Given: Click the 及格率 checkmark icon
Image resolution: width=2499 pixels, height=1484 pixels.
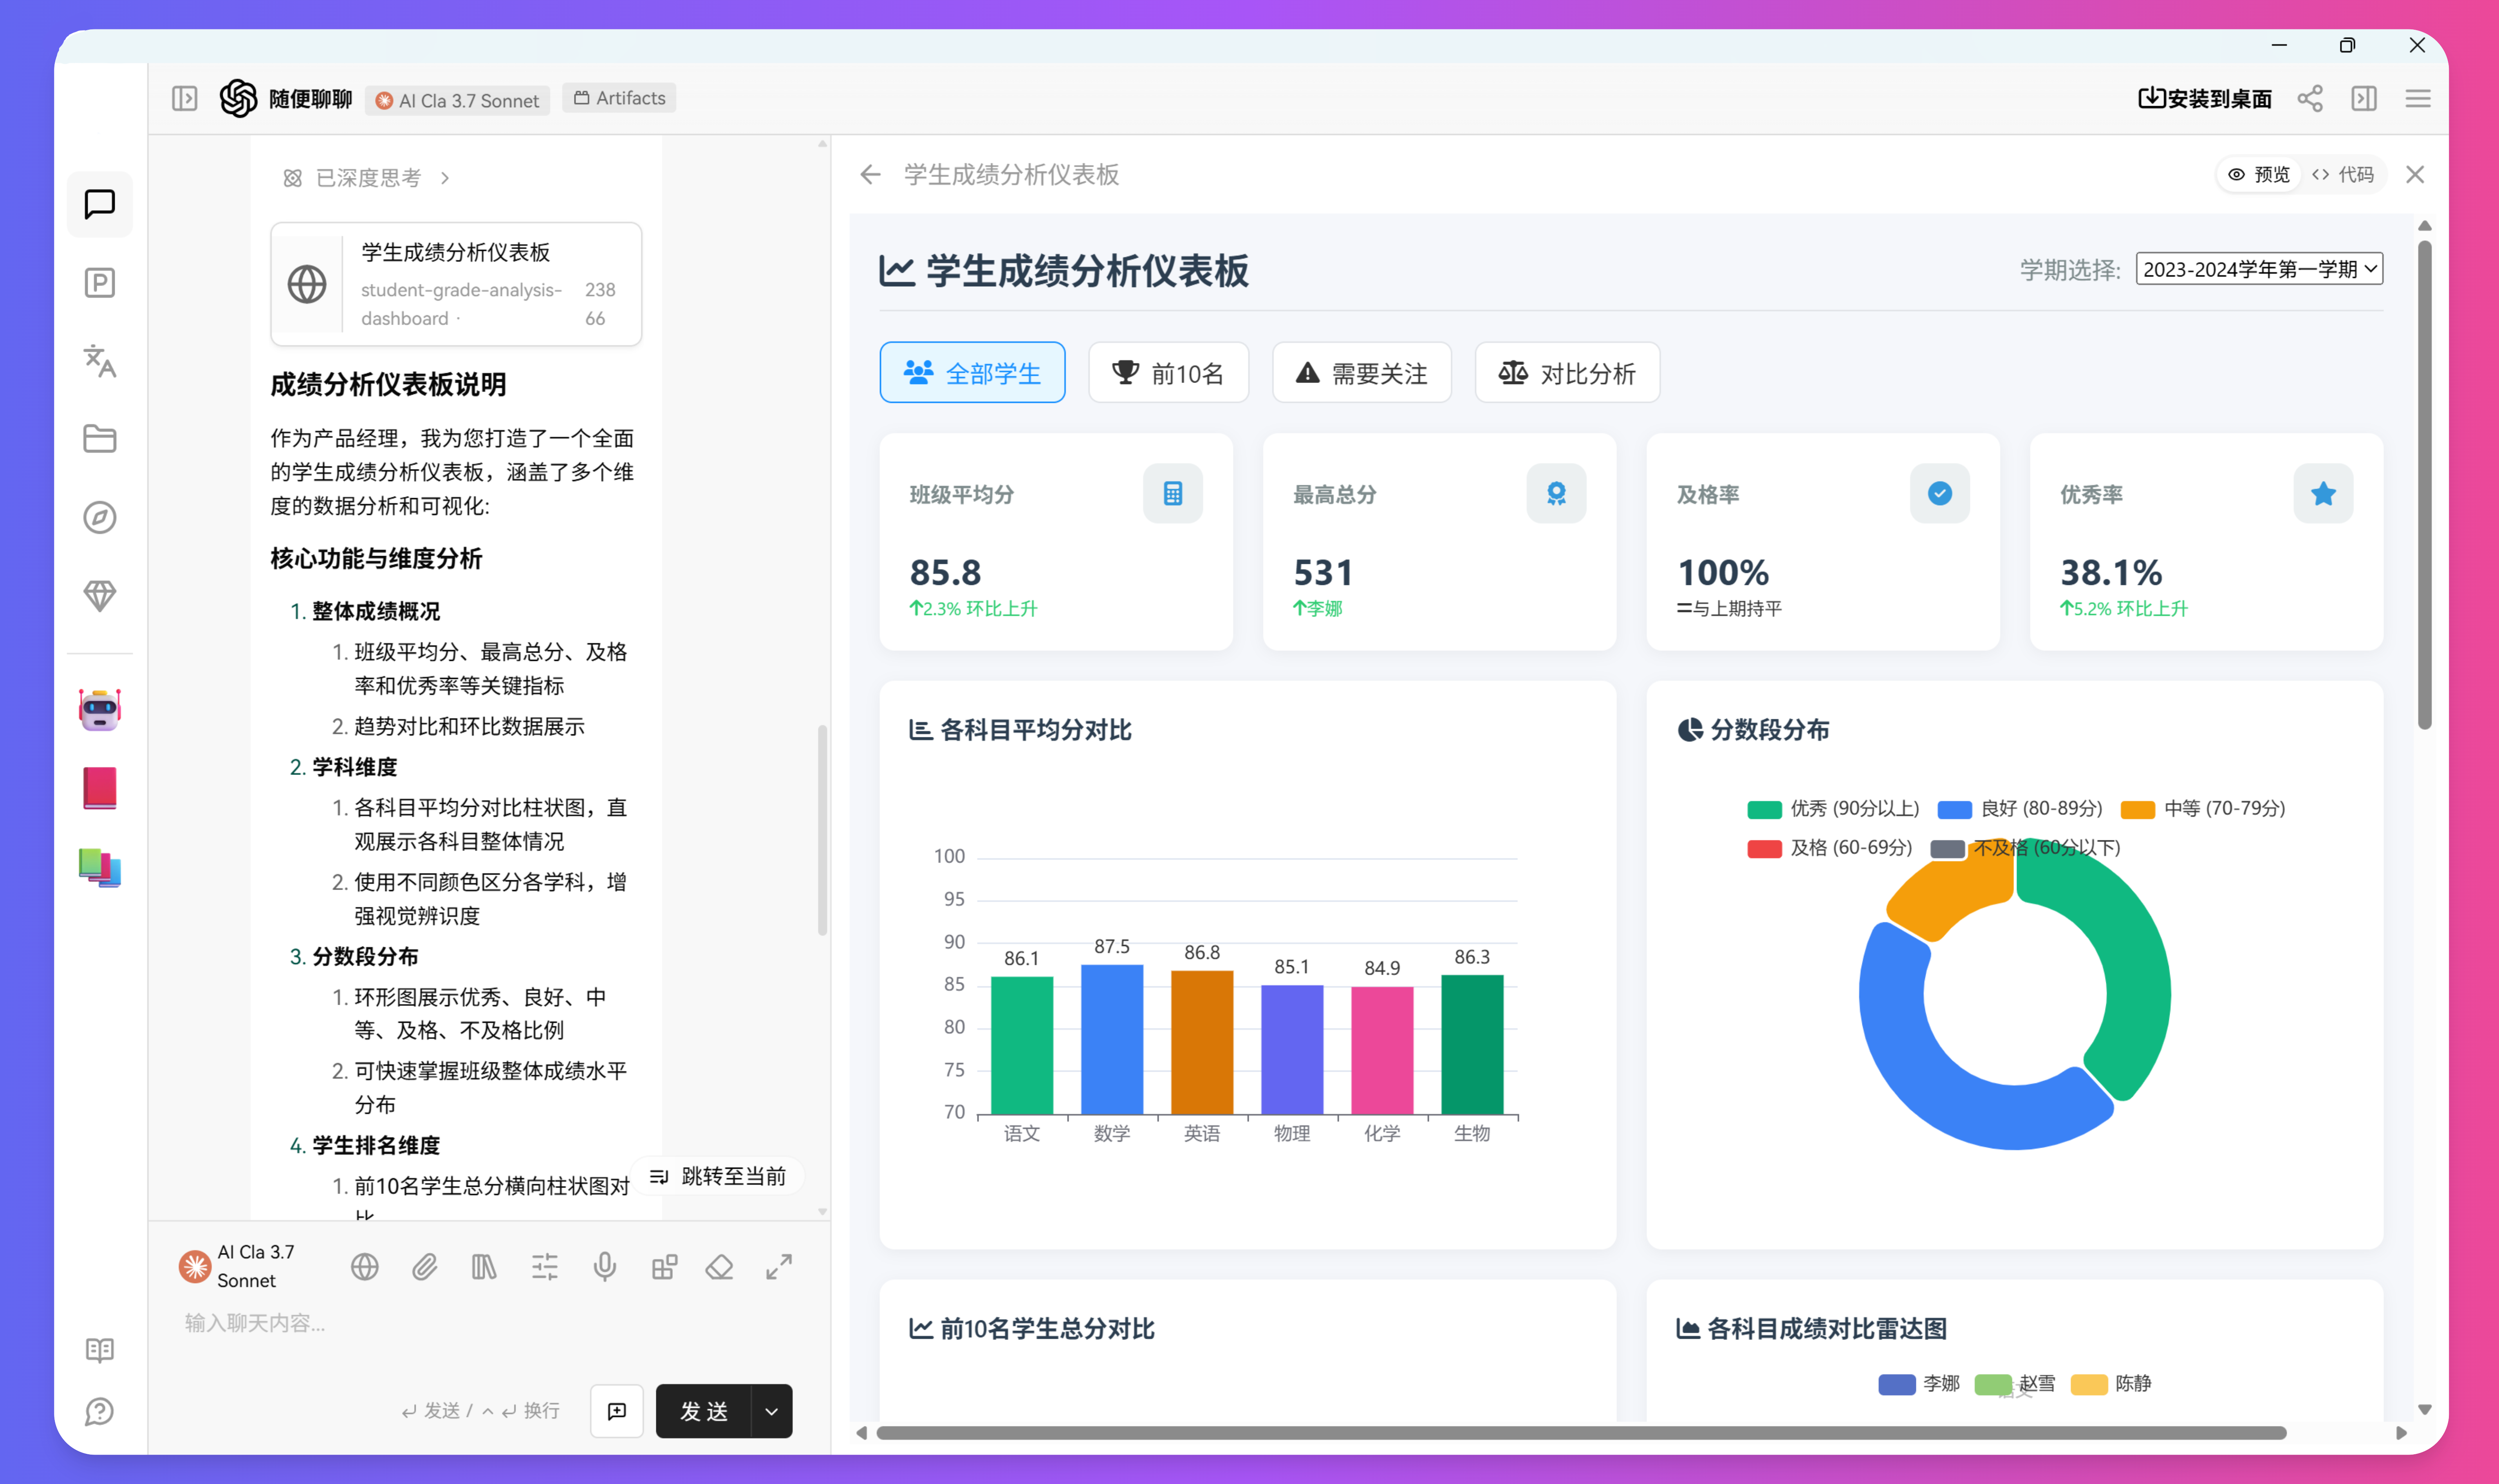Looking at the screenshot, I should tap(1939, 493).
